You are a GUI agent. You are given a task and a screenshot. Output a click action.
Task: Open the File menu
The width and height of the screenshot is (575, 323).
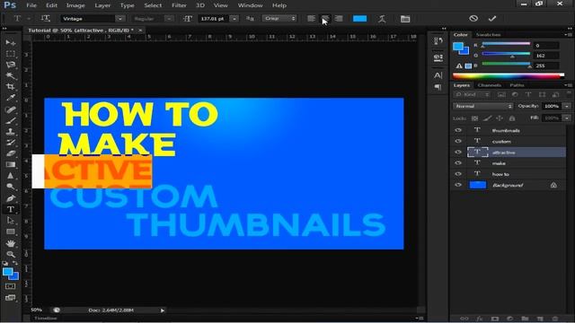(31, 5)
